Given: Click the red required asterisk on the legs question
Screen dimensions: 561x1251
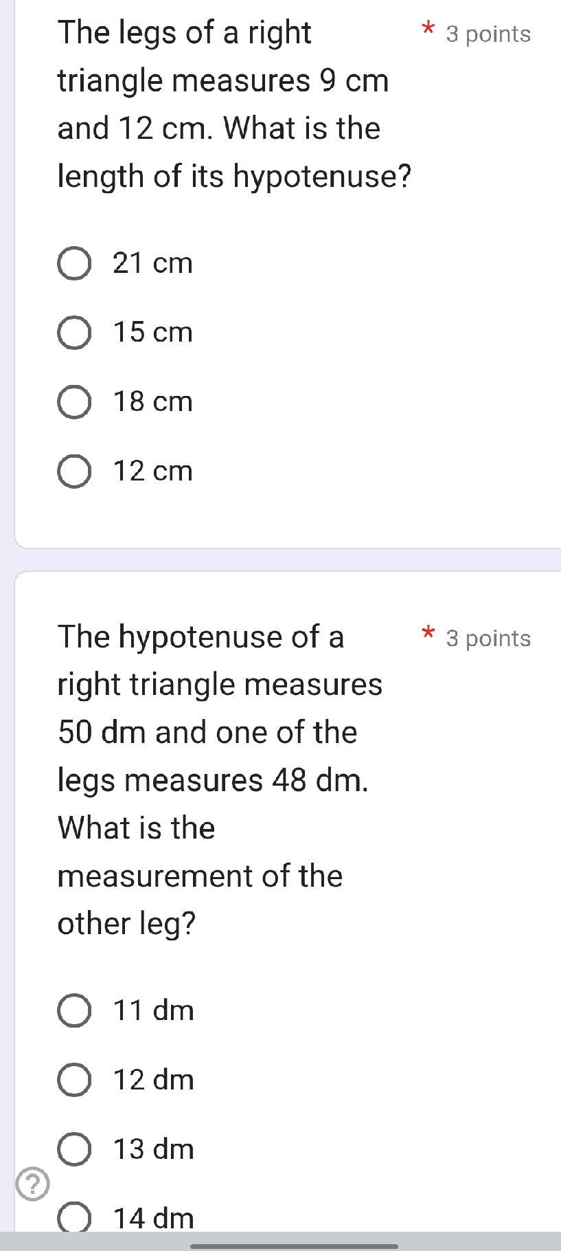Looking at the screenshot, I should coord(427,29).
